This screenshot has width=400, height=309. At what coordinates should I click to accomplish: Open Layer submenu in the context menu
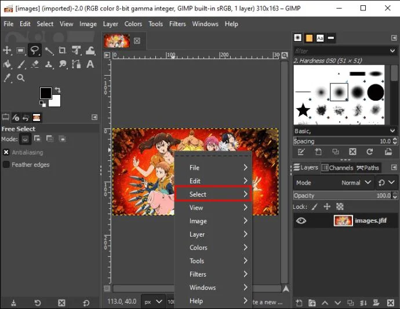click(213, 234)
